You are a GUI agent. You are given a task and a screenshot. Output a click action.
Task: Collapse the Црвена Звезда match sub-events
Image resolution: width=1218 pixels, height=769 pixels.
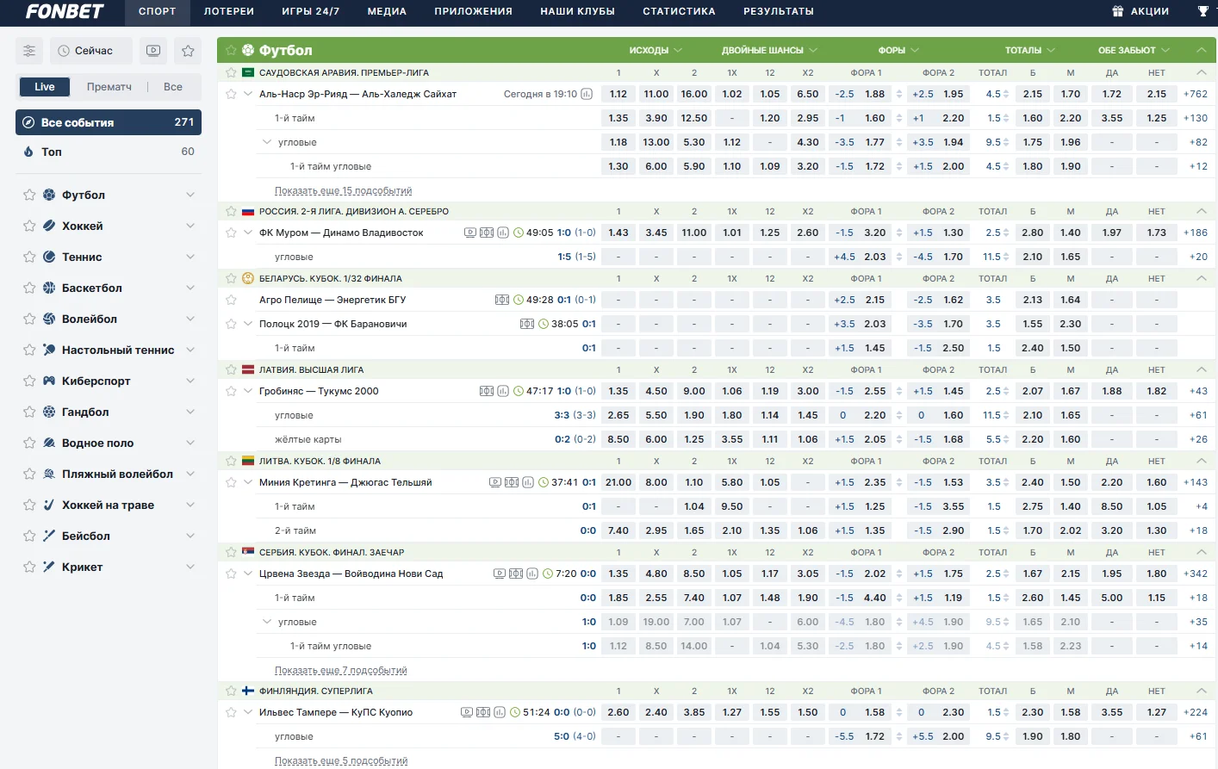(x=248, y=574)
